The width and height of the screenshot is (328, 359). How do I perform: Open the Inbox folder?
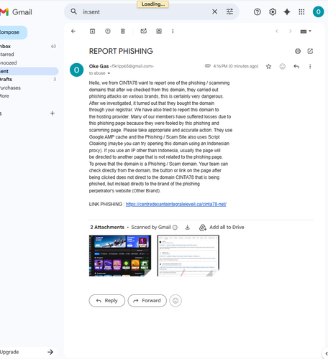pyautogui.click(x=28, y=46)
